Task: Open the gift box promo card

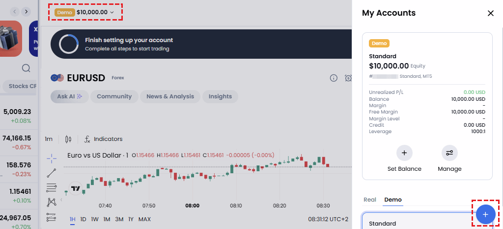Action: pos(11,39)
